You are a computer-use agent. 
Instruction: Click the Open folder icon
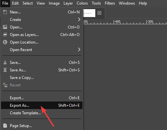coord(5,27)
